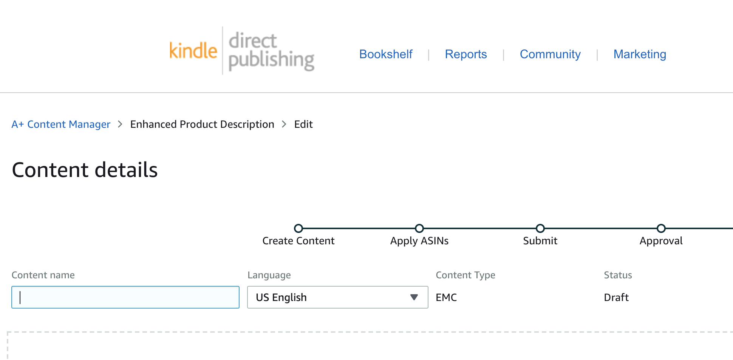733x360 pixels.
Task: Switch to the Bookshelf section
Action: coord(386,54)
